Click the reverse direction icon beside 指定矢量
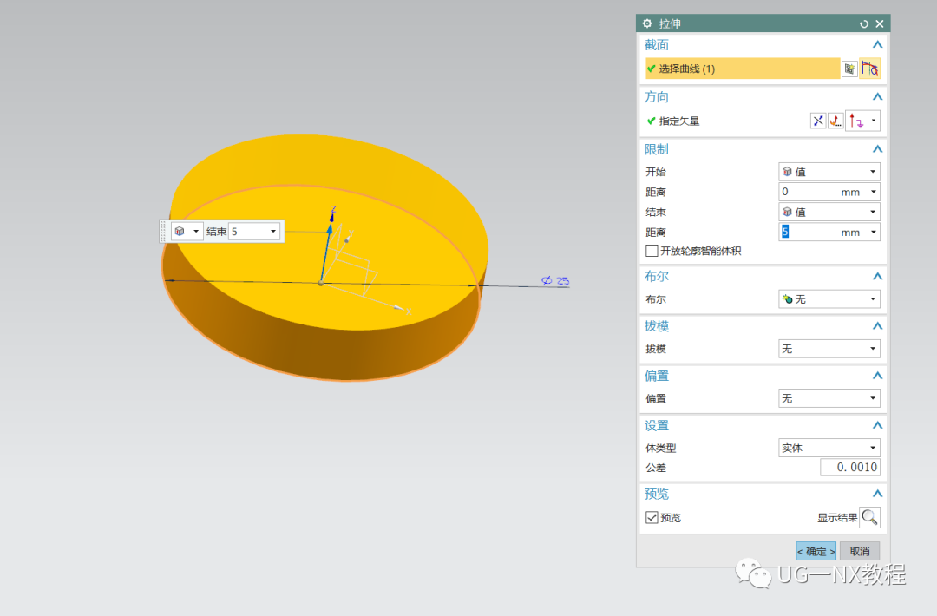This screenshot has width=937, height=616. [x=817, y=121]
